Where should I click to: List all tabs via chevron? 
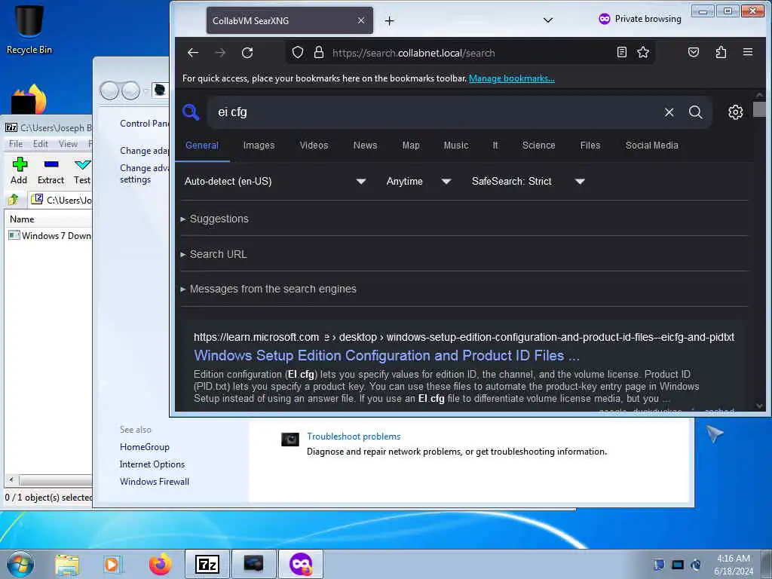click(x=548, y=20)
